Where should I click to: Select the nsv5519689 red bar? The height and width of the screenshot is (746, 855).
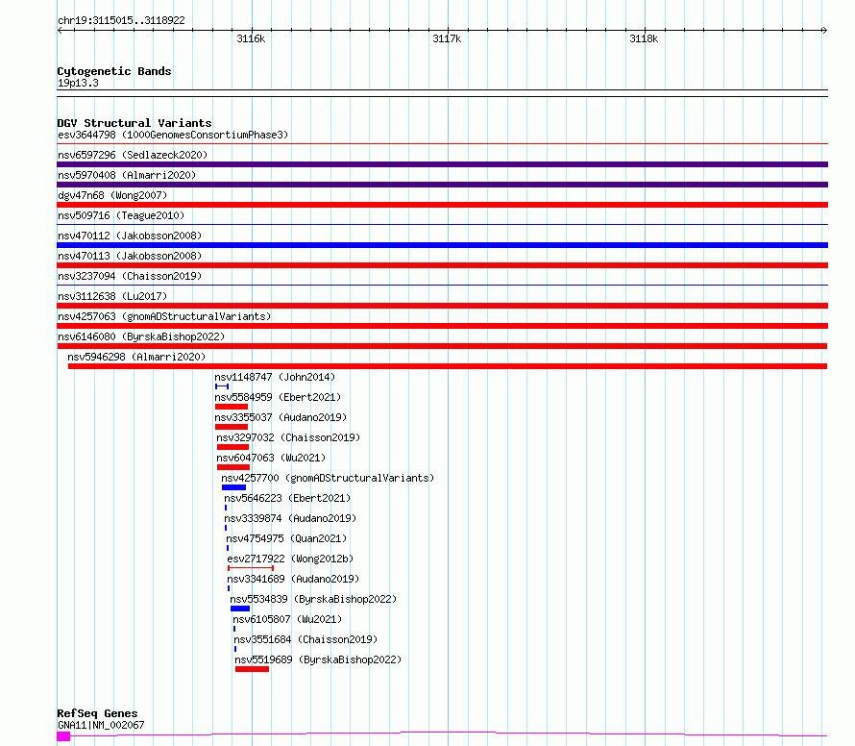pyautogui.click(x=253, y=669)
